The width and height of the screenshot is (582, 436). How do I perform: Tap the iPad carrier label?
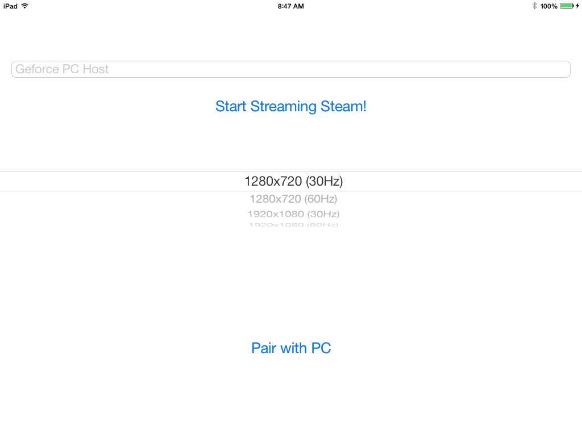[10, 6]
